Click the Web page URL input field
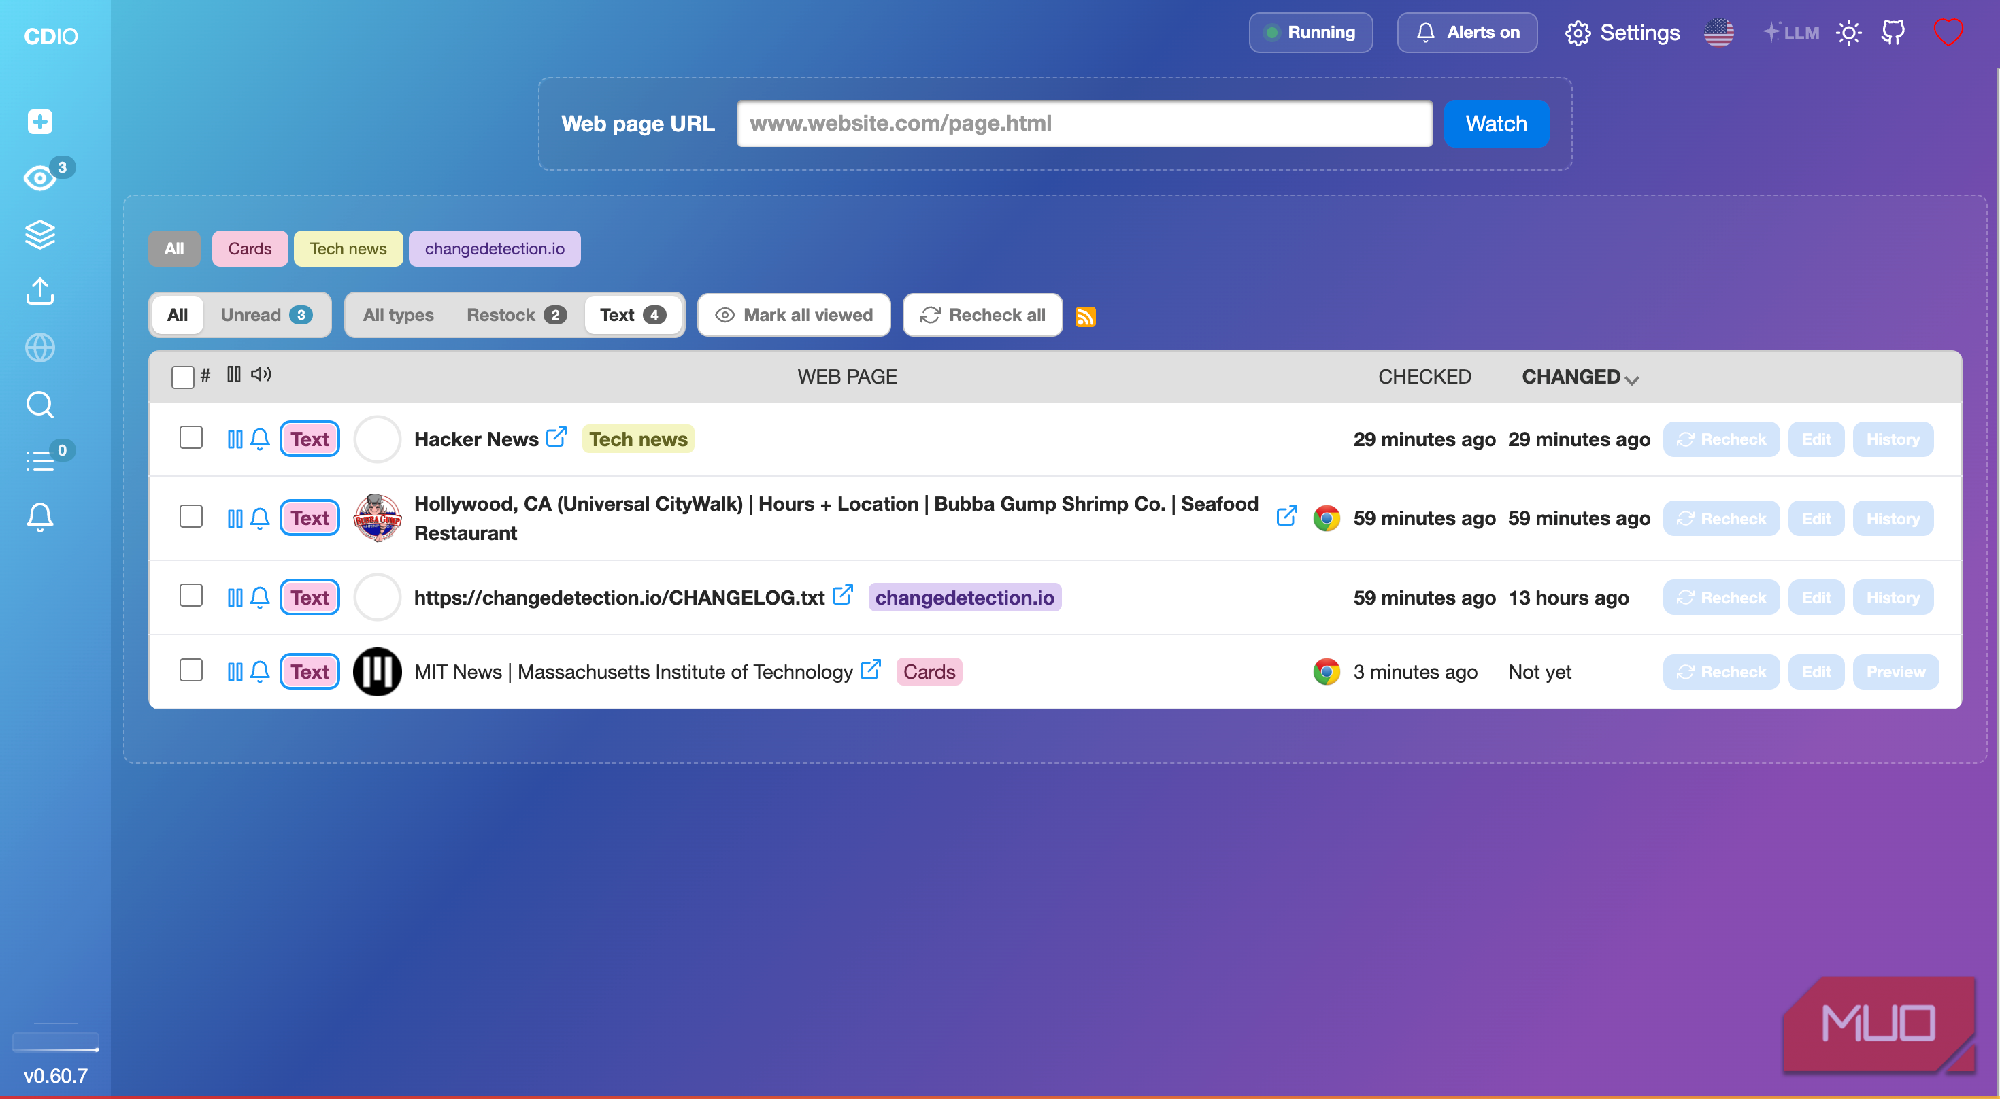Screen dimensions: 2000x1099 point(1084,124)
